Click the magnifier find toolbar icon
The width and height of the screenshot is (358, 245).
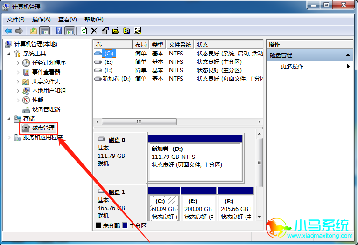(126, 31)
